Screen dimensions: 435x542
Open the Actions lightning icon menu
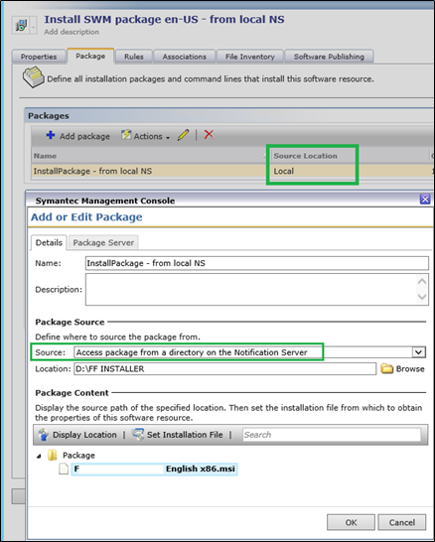126,135
